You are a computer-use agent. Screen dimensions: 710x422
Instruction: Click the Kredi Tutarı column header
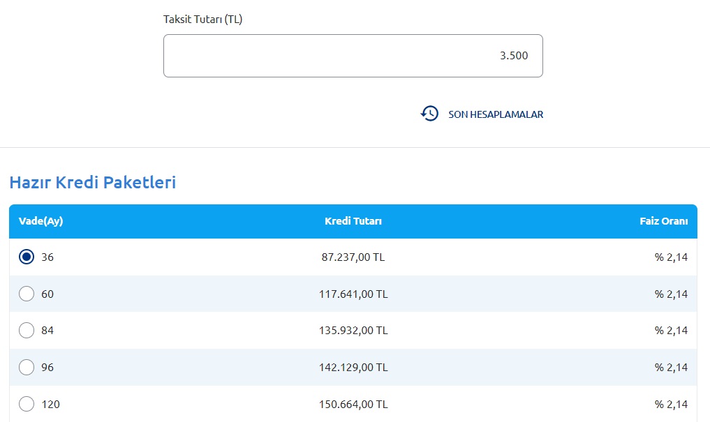(353, 221)
